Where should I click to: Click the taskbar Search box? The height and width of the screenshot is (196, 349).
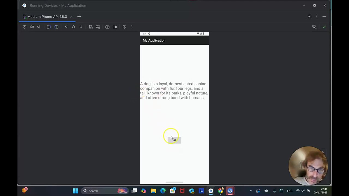105,191
